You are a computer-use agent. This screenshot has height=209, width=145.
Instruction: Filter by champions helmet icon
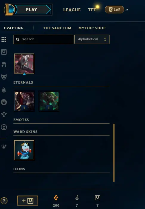pyautogui.click(x=4, y=64)
